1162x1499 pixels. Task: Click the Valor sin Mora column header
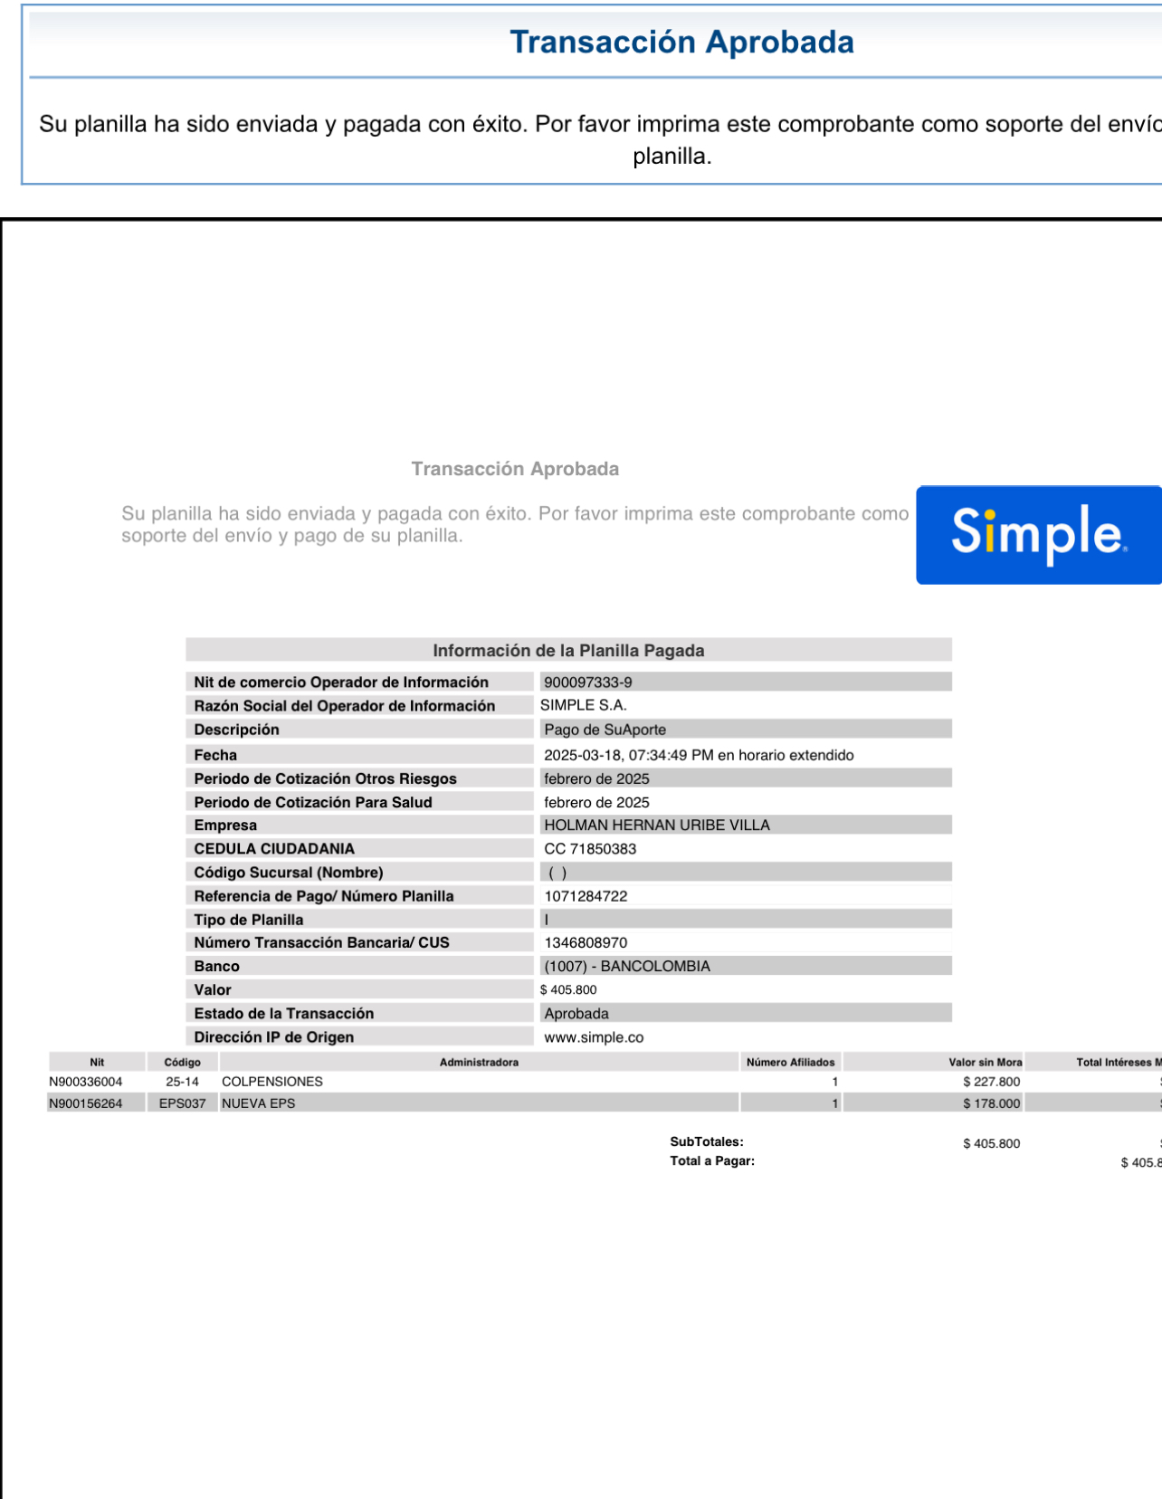[985, 1063]
